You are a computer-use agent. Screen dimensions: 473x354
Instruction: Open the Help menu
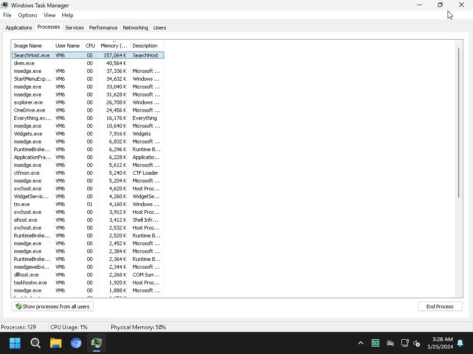(67, 15)
